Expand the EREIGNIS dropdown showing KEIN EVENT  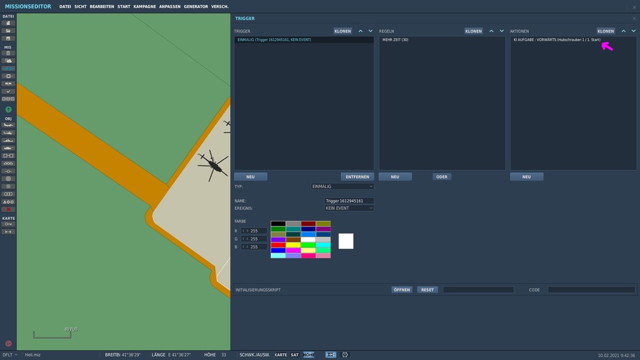(x=349, y=208)
